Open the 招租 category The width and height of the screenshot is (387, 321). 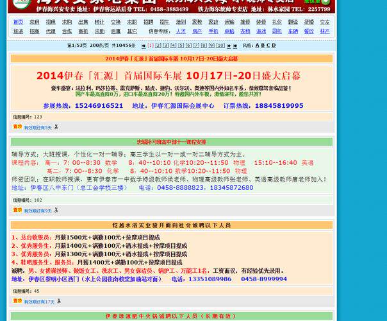coord(51,22)
